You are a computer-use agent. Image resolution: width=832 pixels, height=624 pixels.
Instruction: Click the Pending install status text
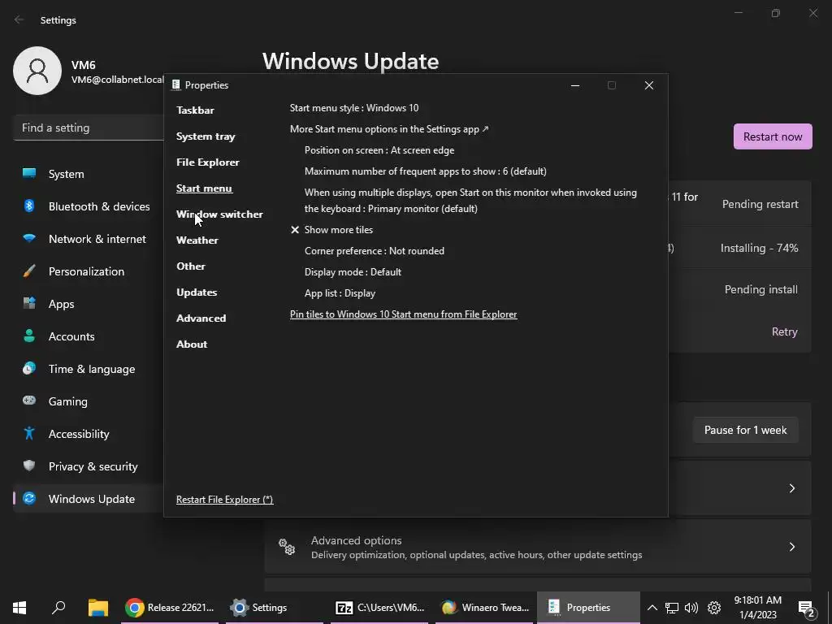pyautogui.click(x=760, y=290)
